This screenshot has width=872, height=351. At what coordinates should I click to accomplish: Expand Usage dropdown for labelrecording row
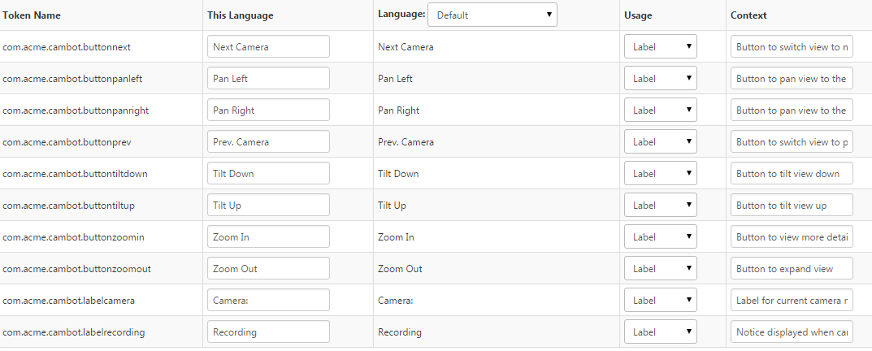tap(660, 331)
